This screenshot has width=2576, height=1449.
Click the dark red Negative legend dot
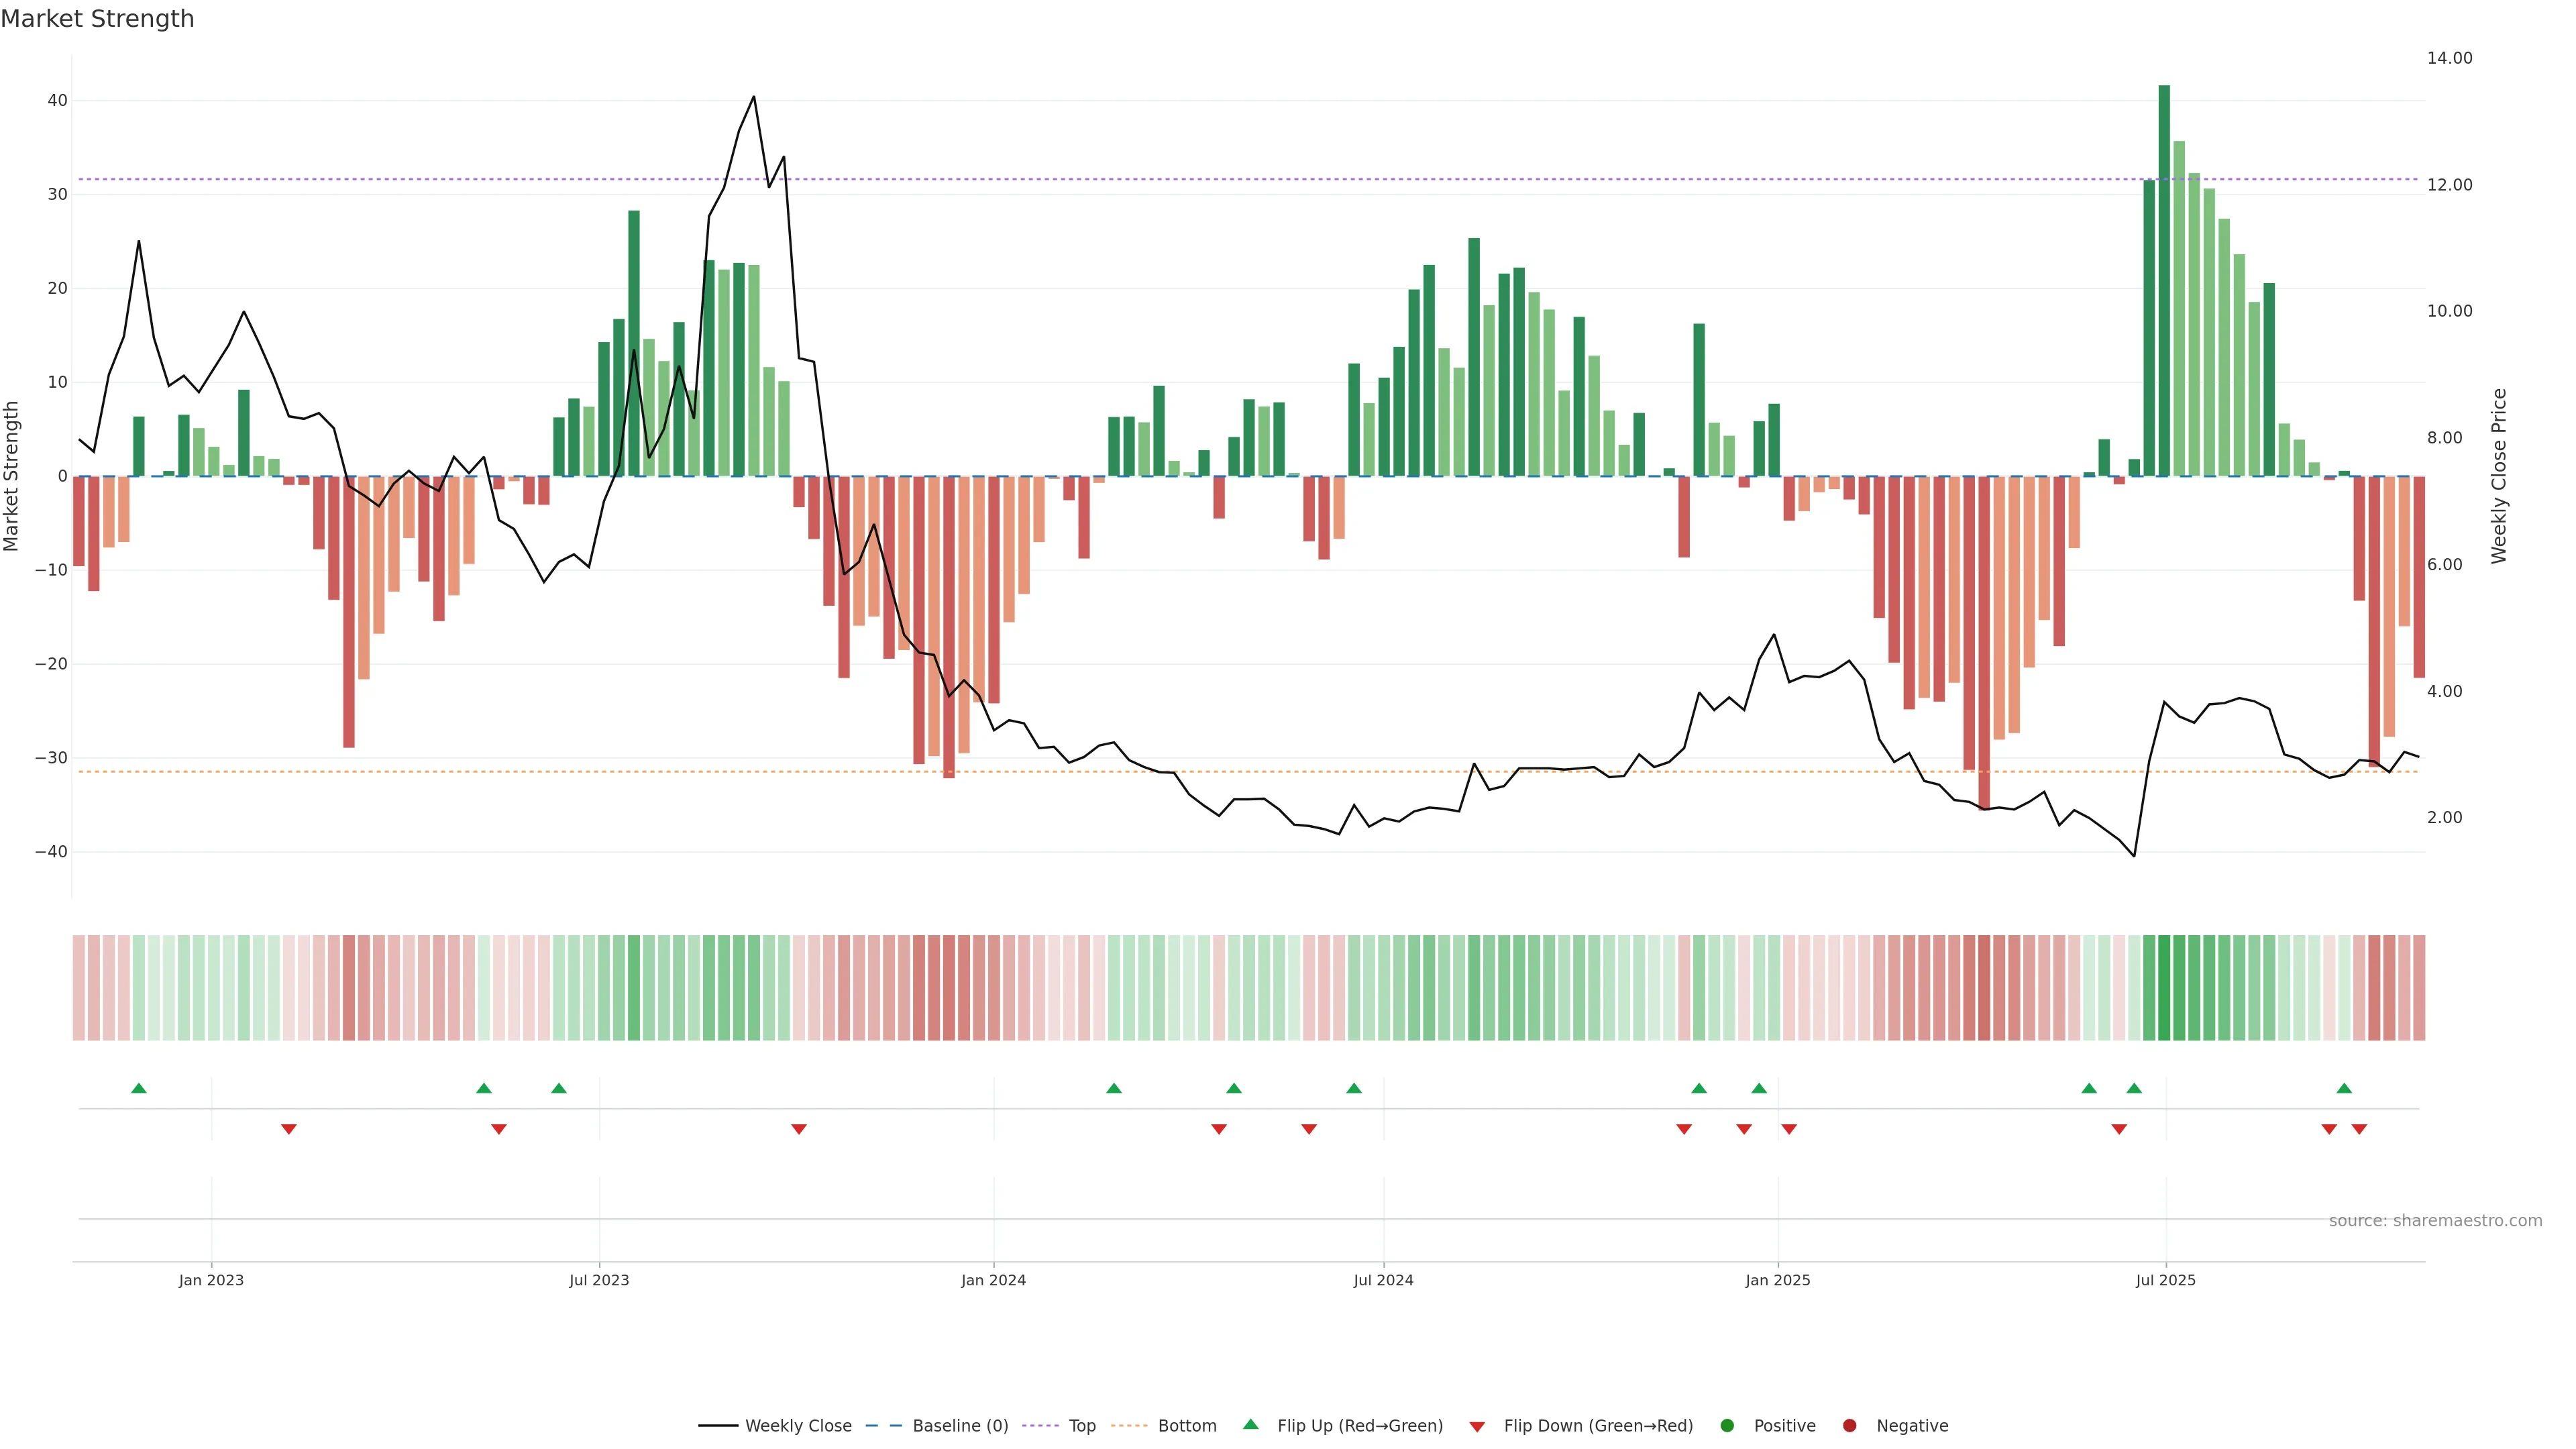tap(1849, 1426)
